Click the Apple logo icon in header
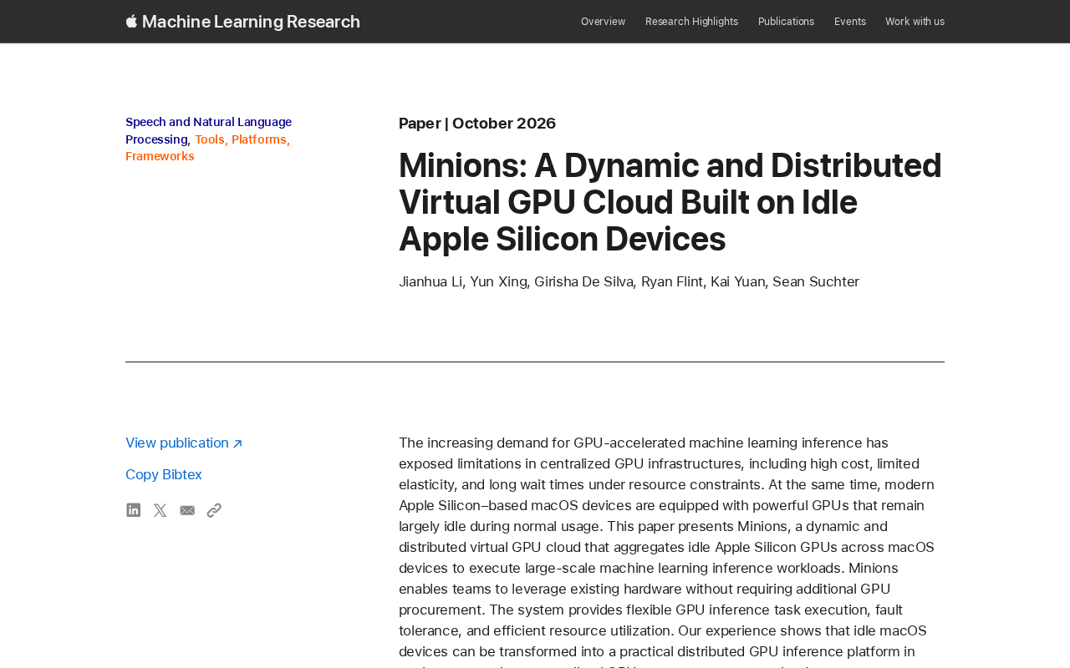This screenshot has width=1070, height=668. click(x=131, y=21)
